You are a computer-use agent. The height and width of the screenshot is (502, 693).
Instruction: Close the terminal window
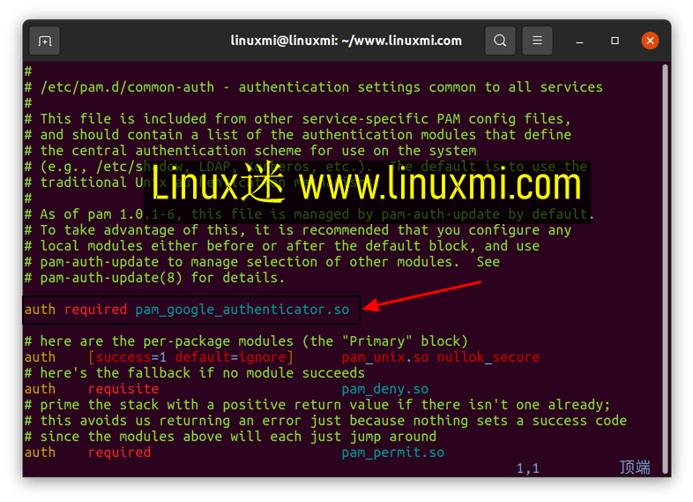[x=650, y=41]
